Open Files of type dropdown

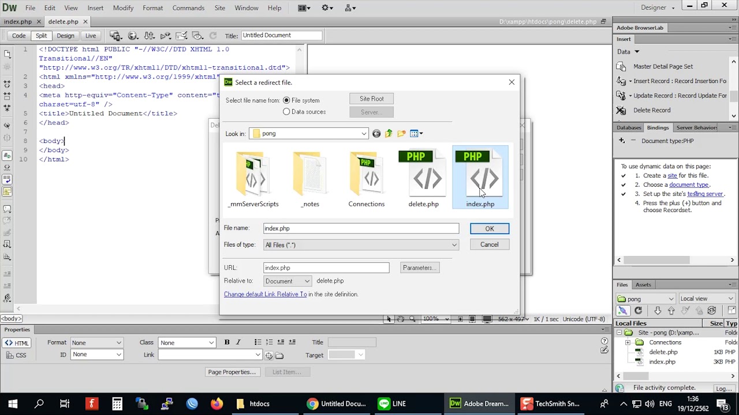tap(361, 245)
